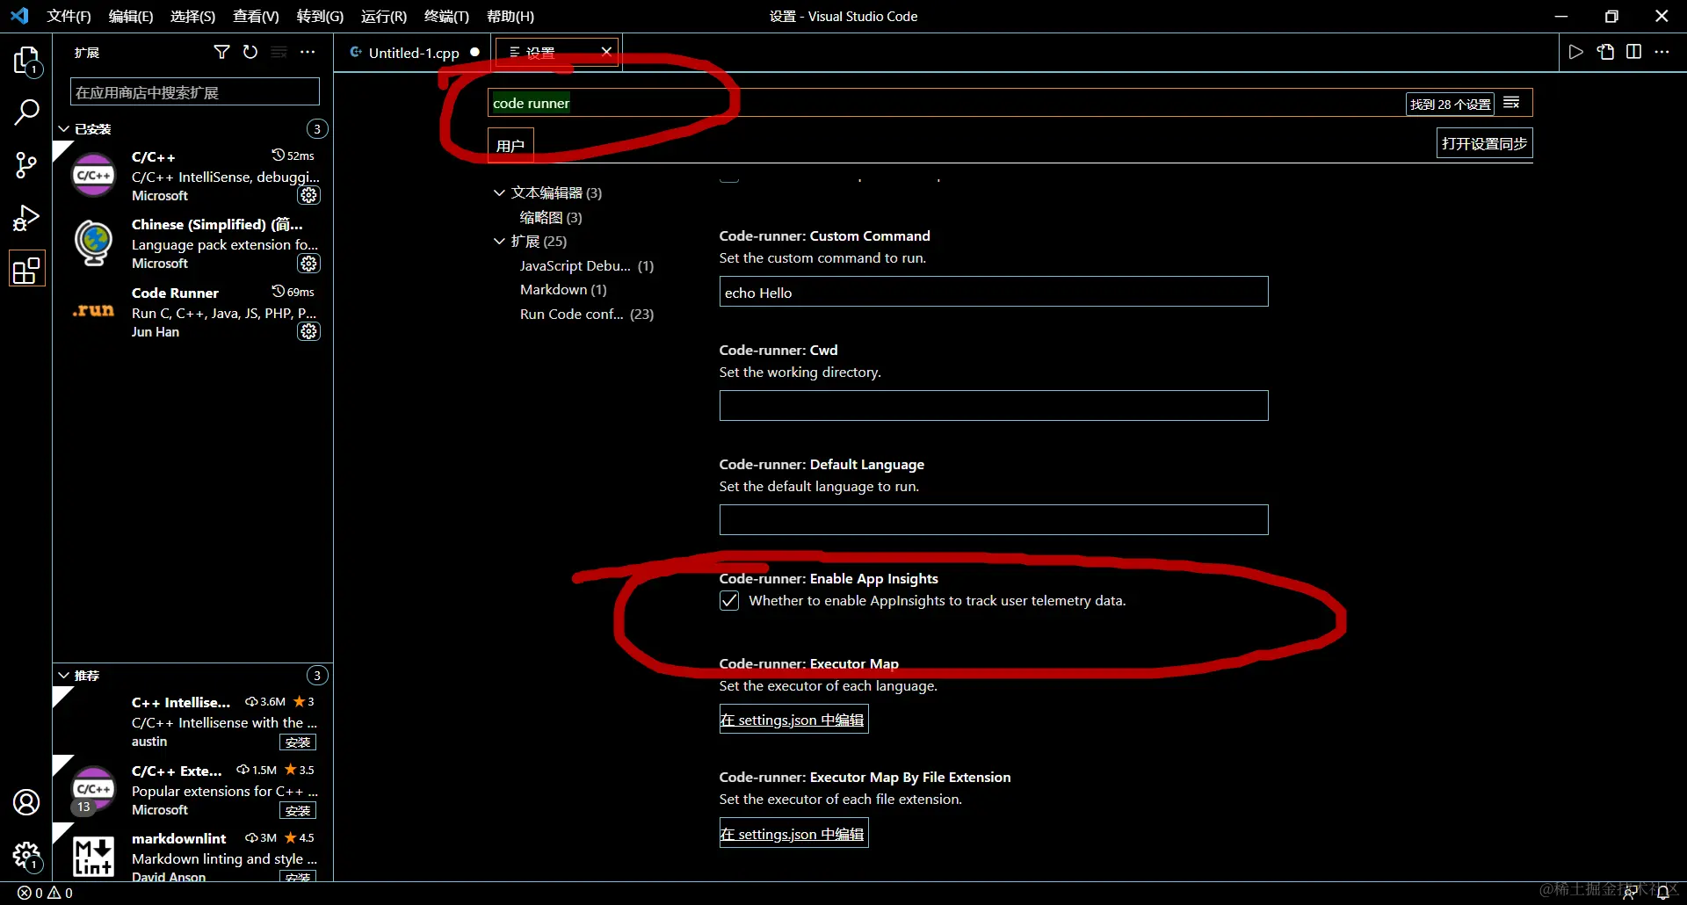Split the editor to the right

pos(1633,52)
